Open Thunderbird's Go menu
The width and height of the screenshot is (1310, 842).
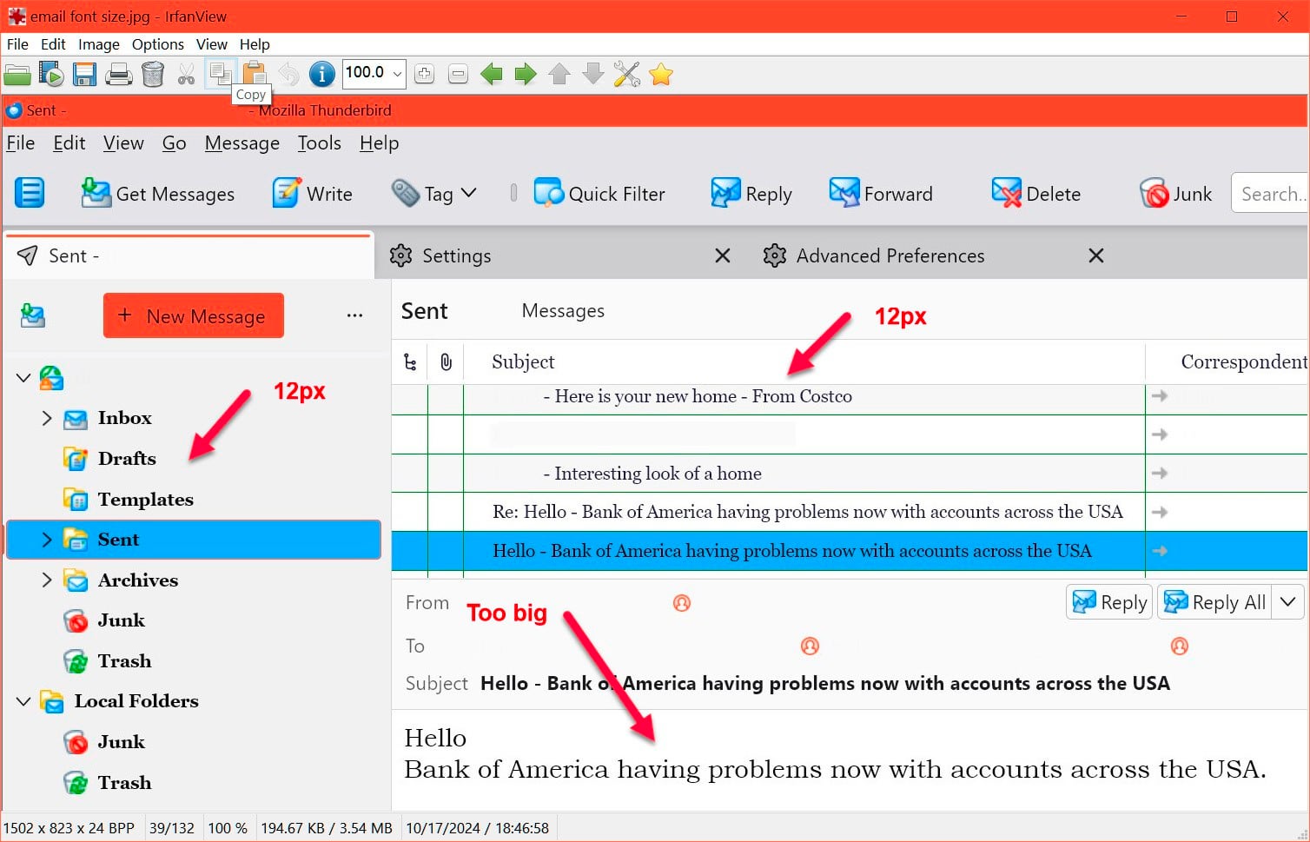pyautogui.click(x=174, y=143)
